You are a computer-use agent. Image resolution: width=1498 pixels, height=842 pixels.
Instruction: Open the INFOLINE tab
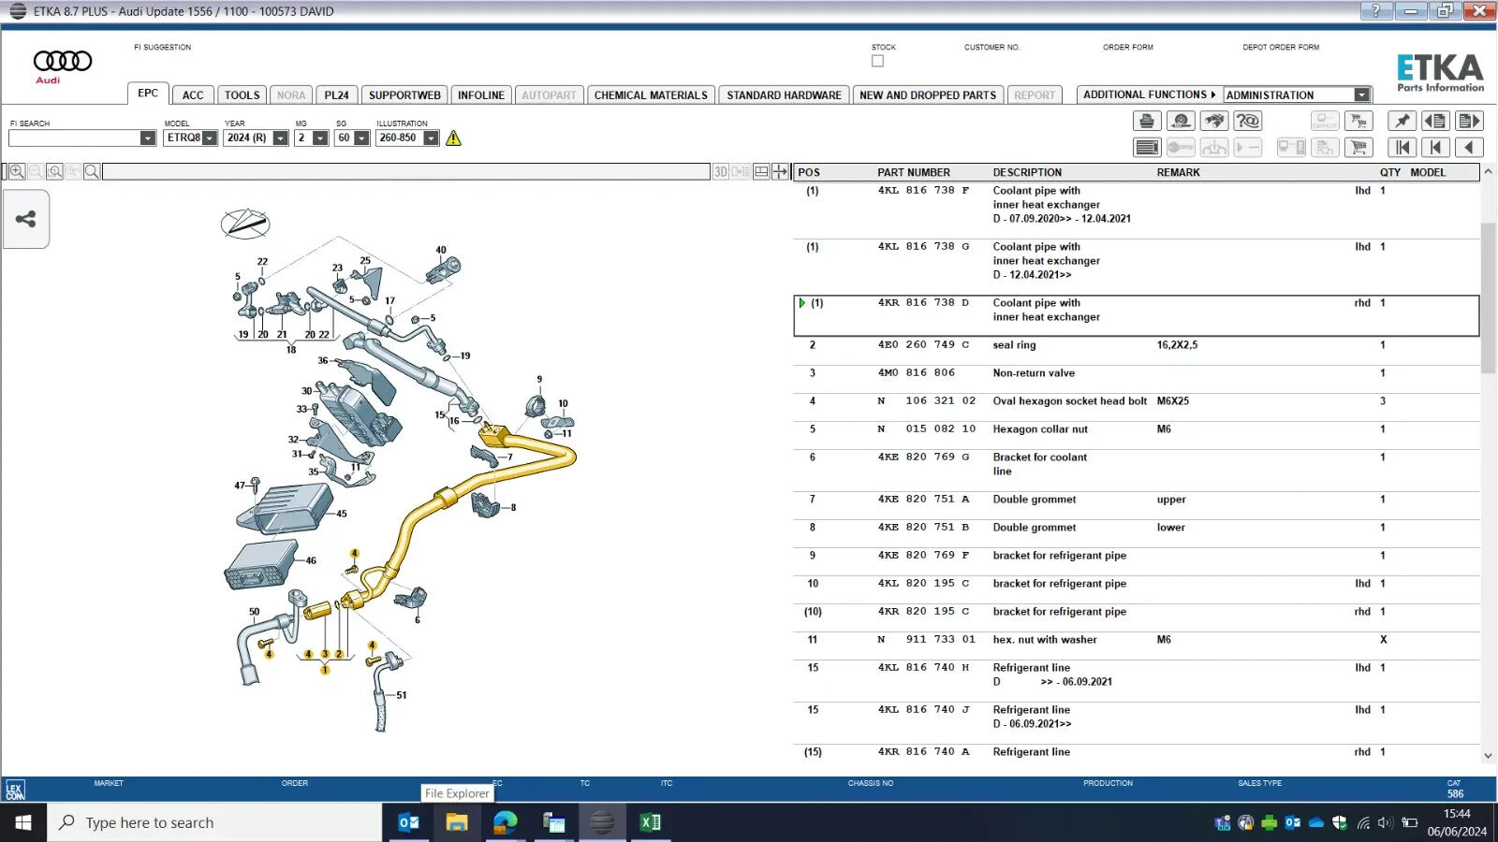coord(481,94)
